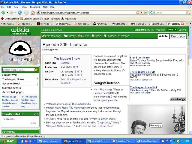The image size is (192, 144).
Task: Open the Tools menu
Action: (45, 7)
